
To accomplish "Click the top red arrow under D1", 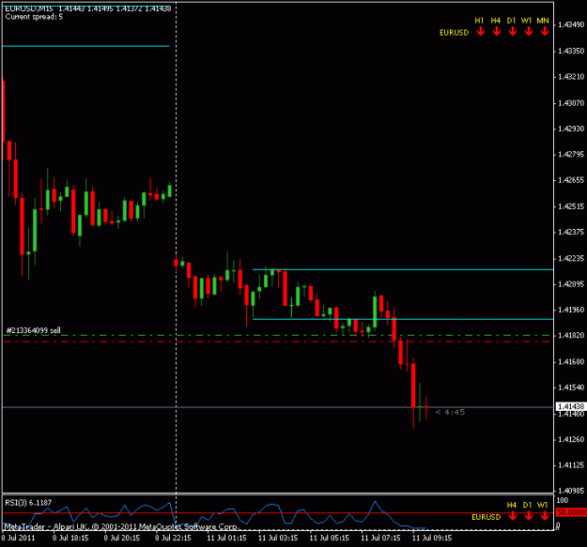I will tap(513, 32).
